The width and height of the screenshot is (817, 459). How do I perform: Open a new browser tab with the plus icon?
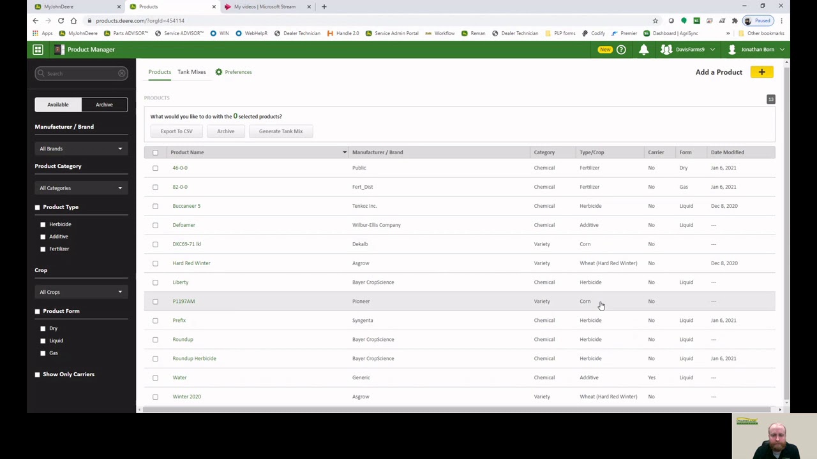click(x=324, y=6)
